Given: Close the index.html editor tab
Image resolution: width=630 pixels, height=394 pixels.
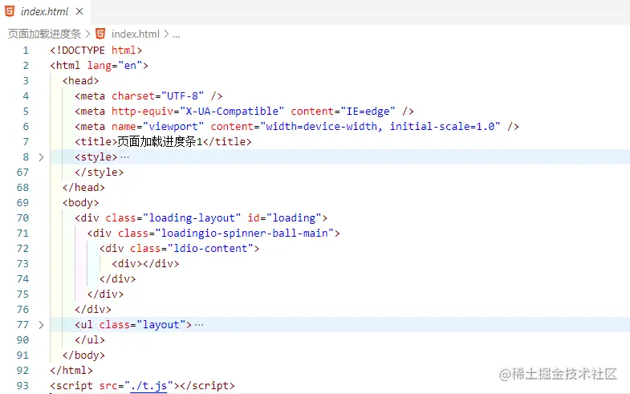Looking at the screenshot, I should tap(79, 11).
